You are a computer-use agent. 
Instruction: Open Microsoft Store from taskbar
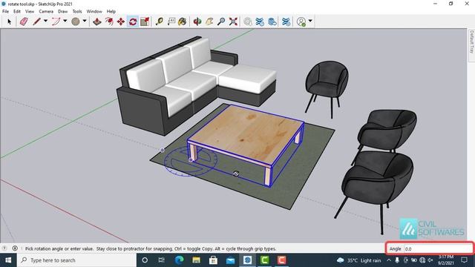[x=213, y=260]
